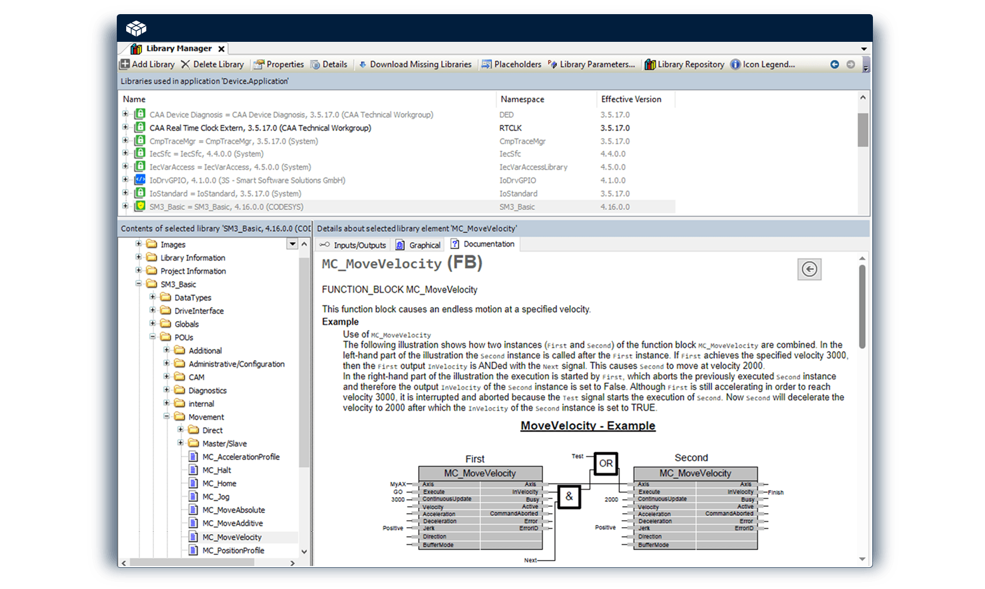This screenshot has height=589, width=985.
Task: Expand the IecSfc library row
Action: [x=125, y=153]
